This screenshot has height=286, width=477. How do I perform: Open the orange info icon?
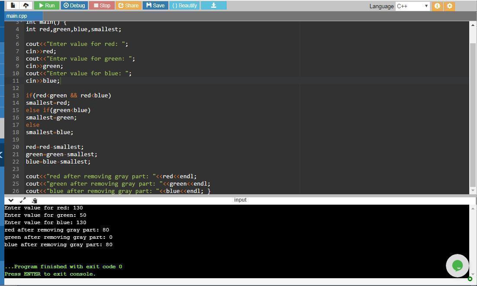click(437, 6)
